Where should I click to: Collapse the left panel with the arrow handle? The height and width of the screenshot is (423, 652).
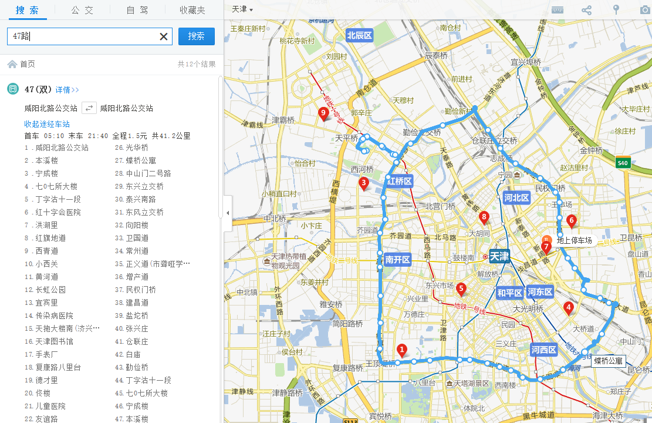coord(228,213)
